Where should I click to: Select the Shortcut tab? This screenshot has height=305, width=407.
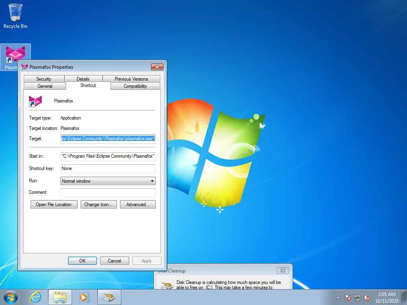point(88,85)
